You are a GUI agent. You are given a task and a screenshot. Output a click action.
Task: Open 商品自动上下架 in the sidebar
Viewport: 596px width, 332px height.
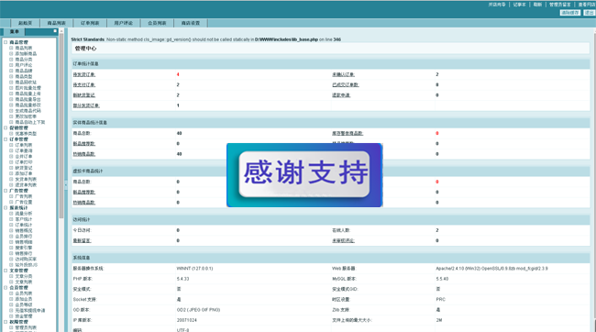pos(30,122)
